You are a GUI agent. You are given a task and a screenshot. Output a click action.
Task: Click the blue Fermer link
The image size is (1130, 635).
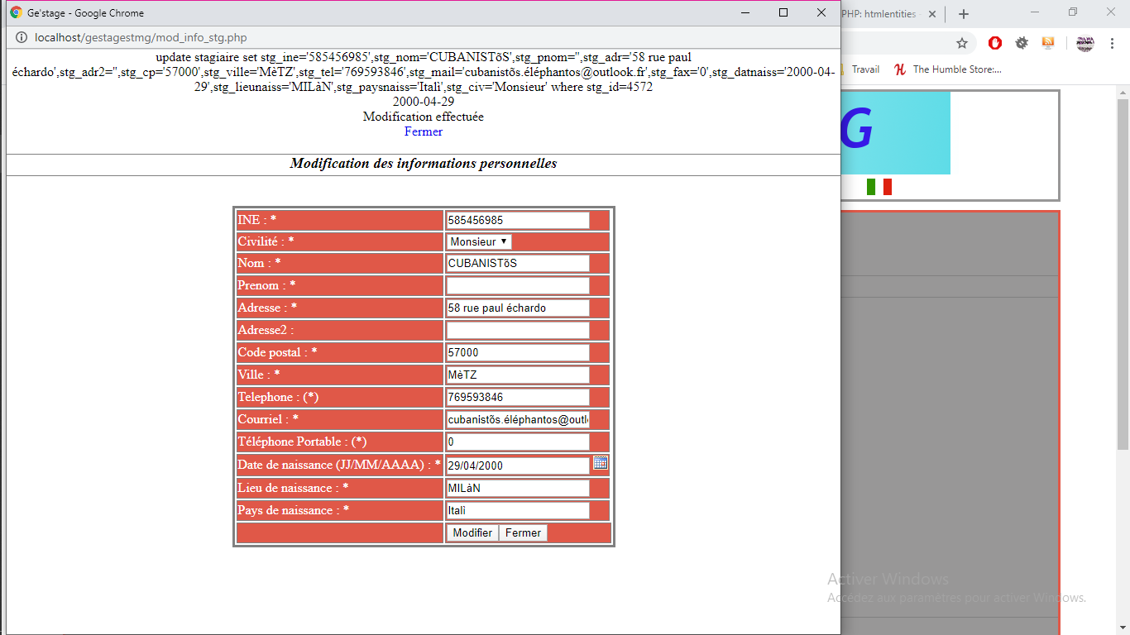pyautogui.click(x=424, y=131)
